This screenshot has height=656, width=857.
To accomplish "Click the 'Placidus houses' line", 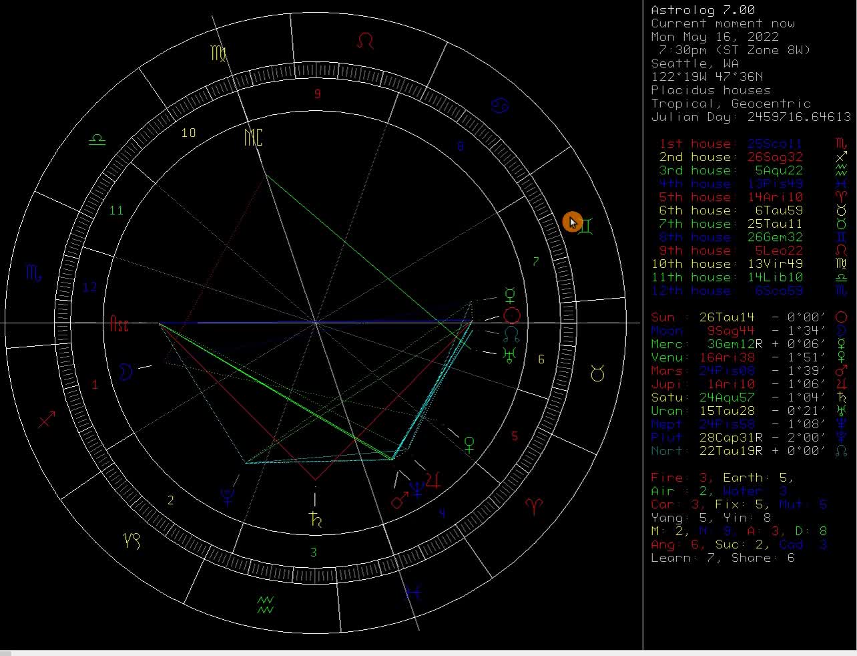I will click(711, 90).
